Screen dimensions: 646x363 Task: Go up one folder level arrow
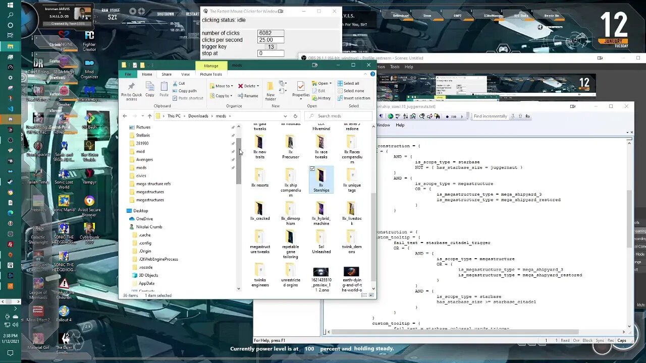tap(149, 116)
